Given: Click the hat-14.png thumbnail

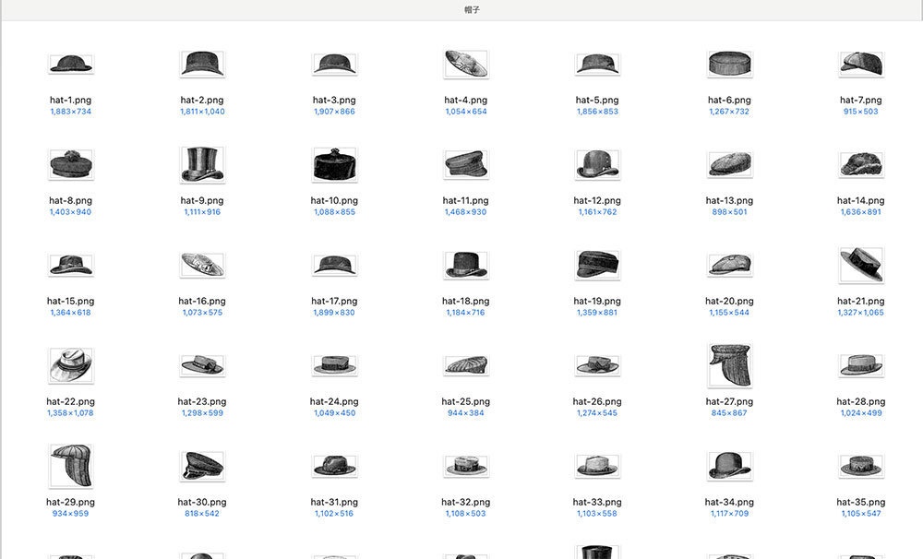Looking at the screenshot, I should click(x=860, y=164).
